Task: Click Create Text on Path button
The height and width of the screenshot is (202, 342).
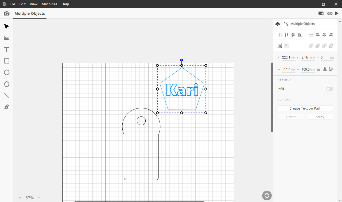Action: click(x=305, y=108)
